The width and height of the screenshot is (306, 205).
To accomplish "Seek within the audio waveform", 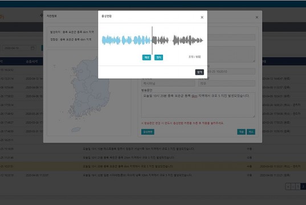I will [152, 40].
